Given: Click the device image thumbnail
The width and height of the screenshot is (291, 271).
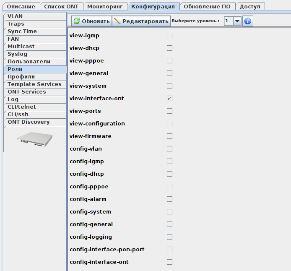Looking at the screenshot, I should click(35, 140).
